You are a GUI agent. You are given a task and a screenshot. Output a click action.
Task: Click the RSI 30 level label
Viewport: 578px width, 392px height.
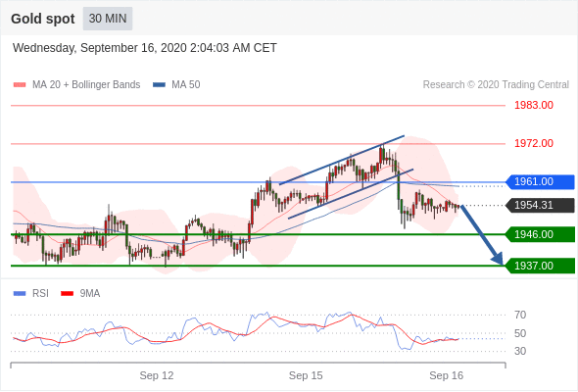(520, 351)
